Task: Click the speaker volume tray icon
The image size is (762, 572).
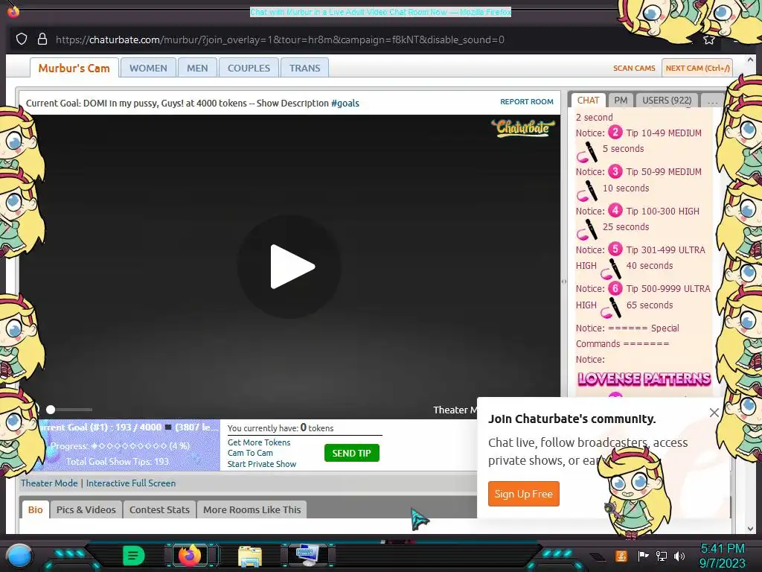Action: (679, 556)
